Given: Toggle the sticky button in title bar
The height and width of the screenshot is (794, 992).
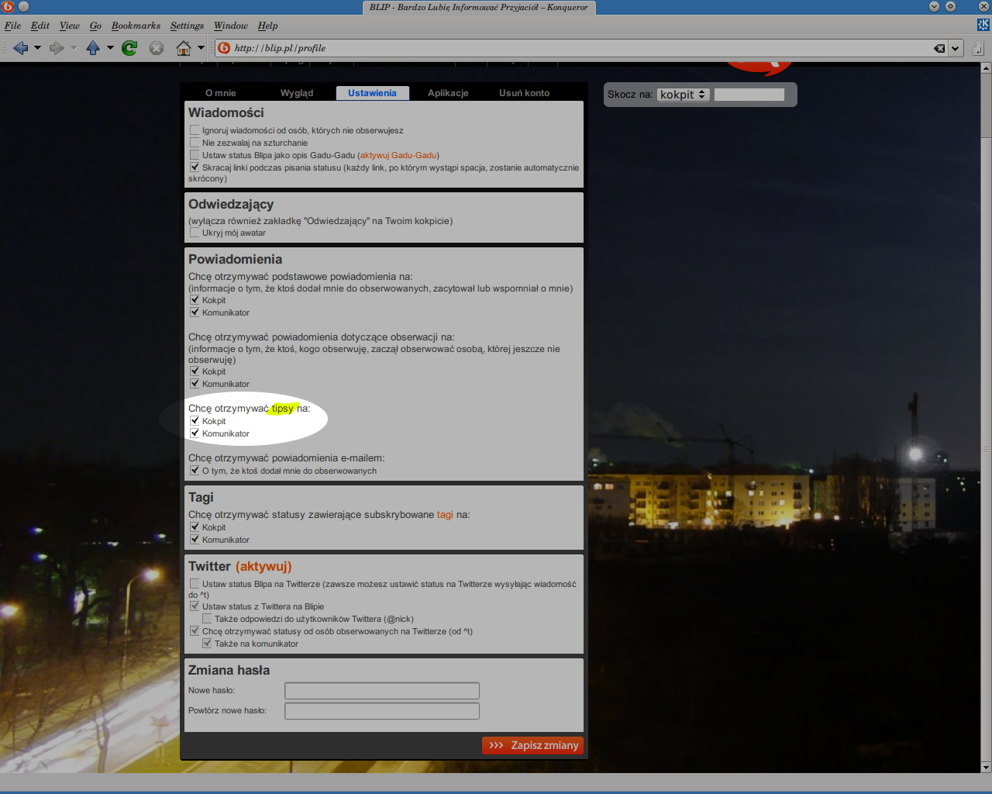Looking at the screenshot, I should pyautogui.click(x=23, y=6).
